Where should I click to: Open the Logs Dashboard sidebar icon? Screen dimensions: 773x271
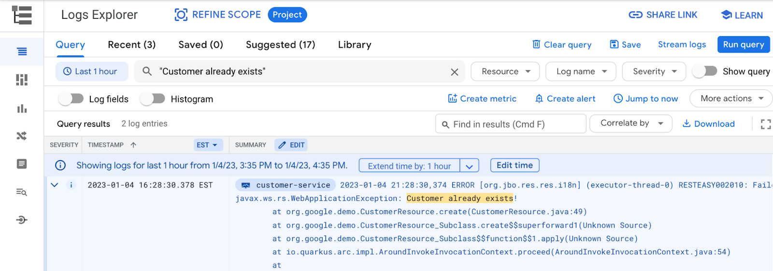click(x=22, y=80)
